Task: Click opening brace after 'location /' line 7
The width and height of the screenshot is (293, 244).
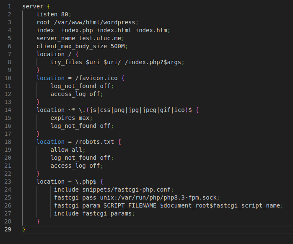Action: pyautogui.click(x=77, y=55)
